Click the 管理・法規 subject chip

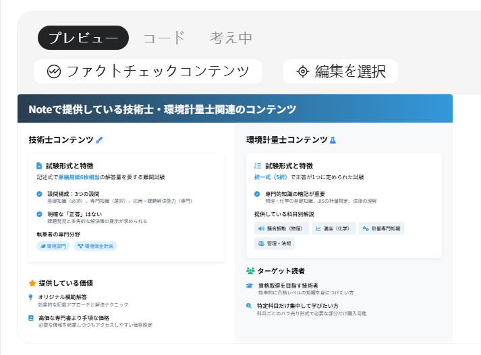click(x=275, y=243)
